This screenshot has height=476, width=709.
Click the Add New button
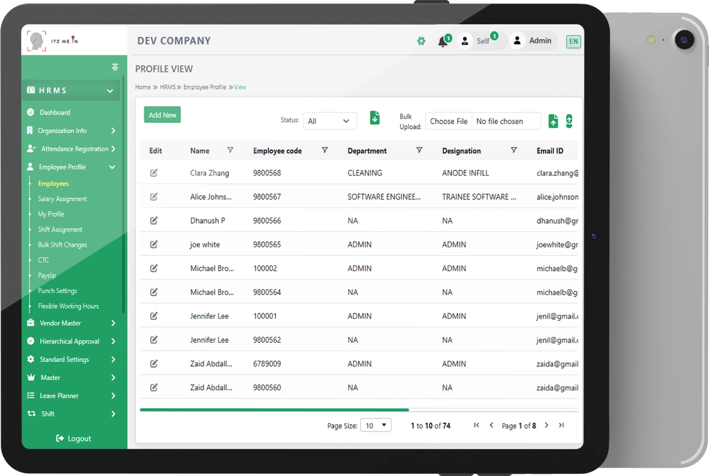[162, 115]
